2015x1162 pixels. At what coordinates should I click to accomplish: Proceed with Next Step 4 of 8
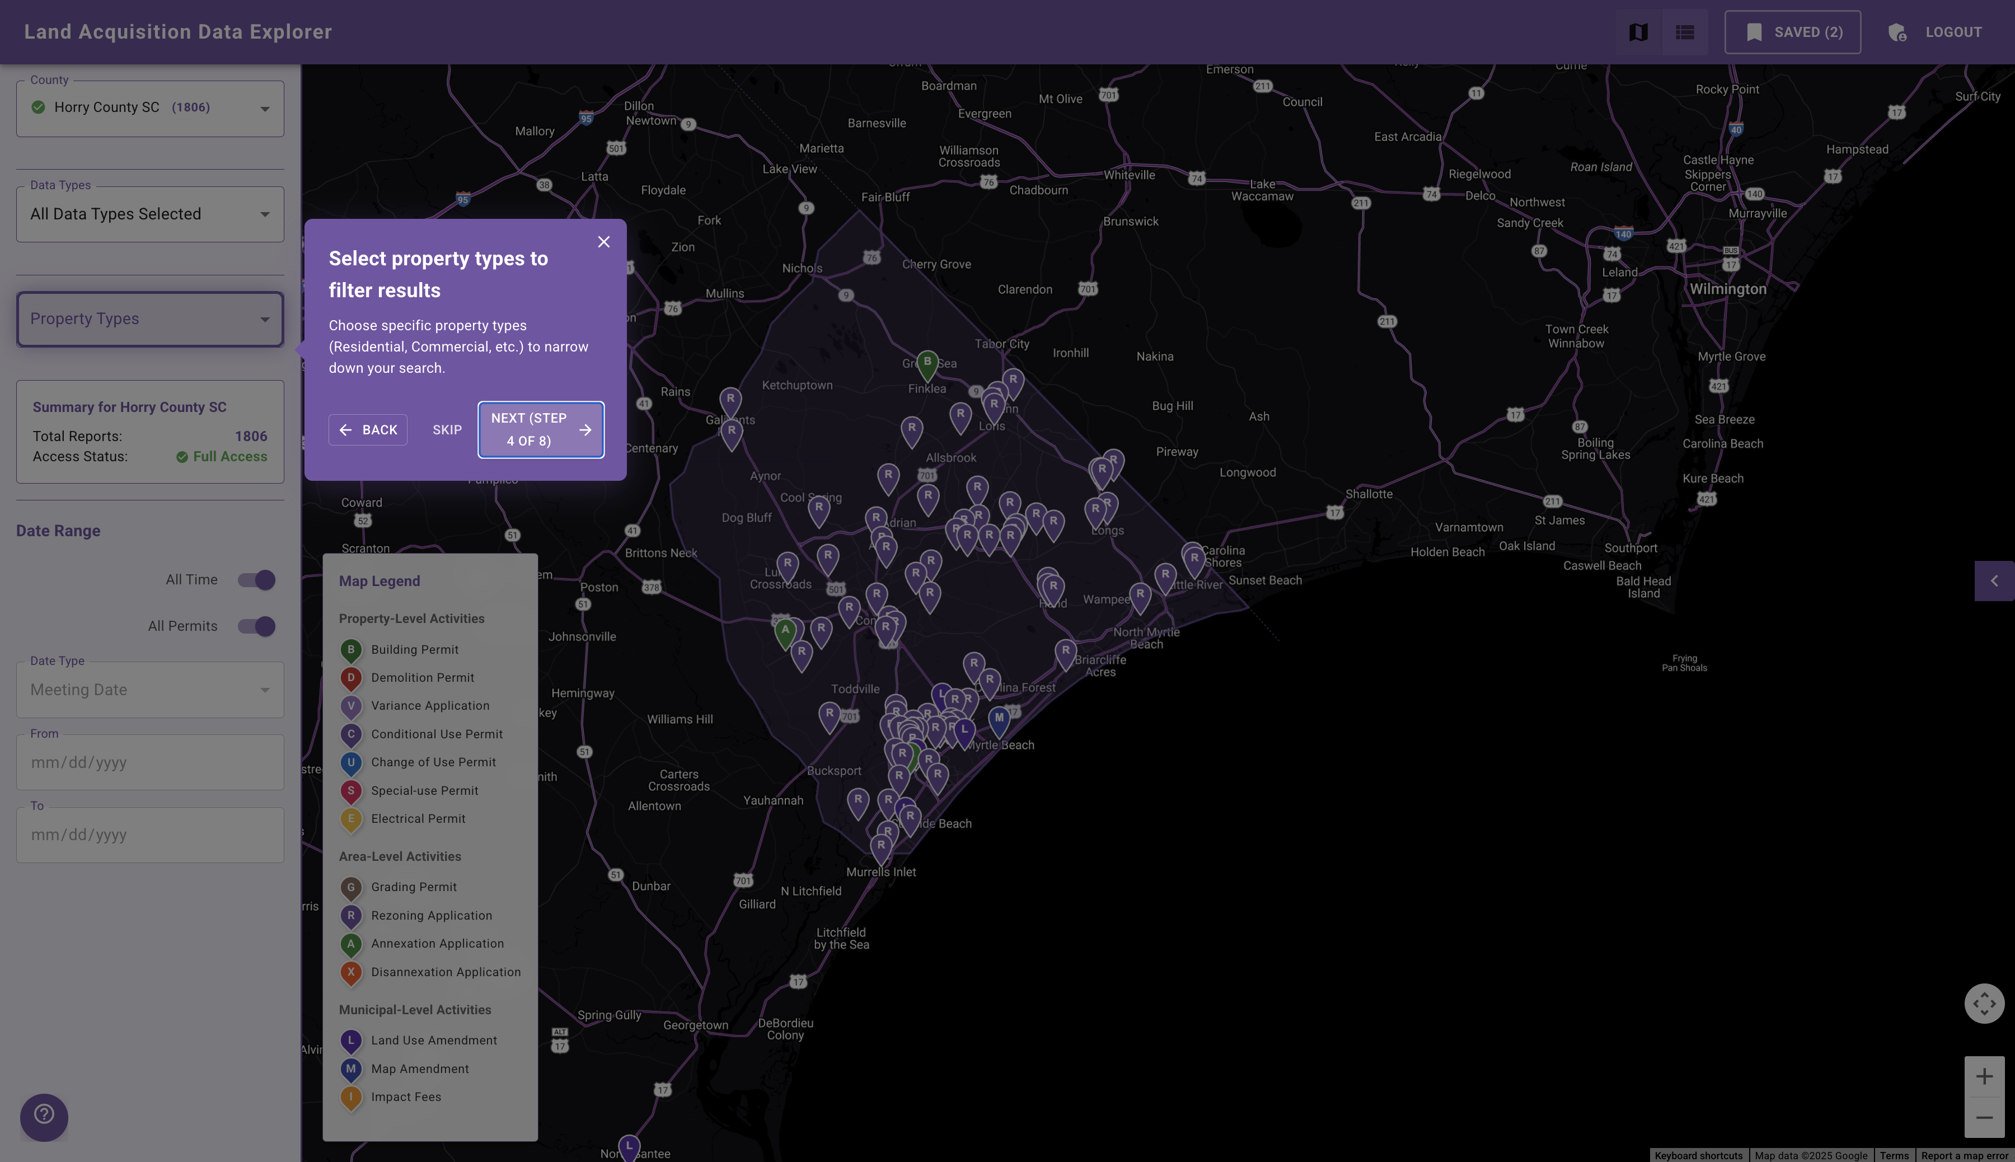(x=540, y=429)
